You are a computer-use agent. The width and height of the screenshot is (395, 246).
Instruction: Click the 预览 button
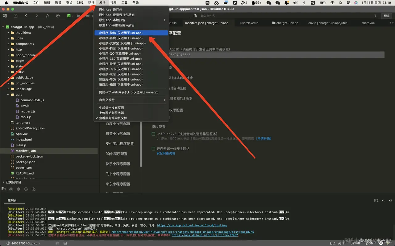tap(387, 16)
